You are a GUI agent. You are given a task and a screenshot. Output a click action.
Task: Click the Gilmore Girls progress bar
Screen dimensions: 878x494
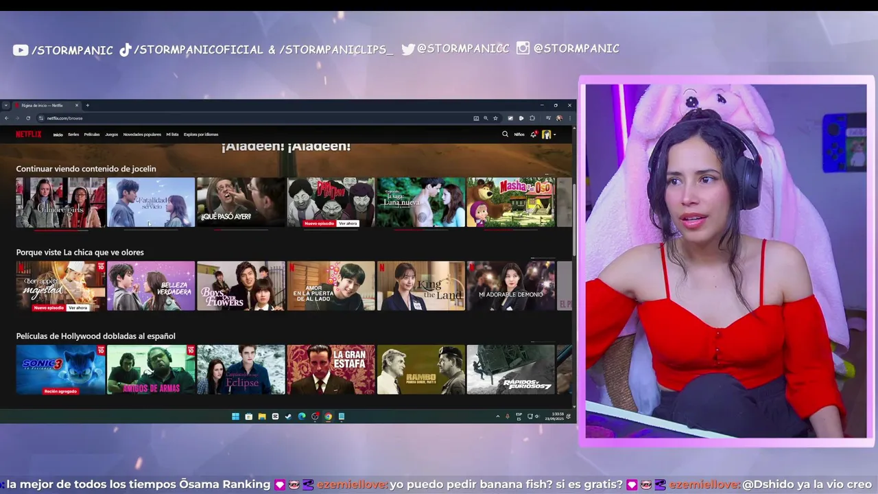(60, 231)
